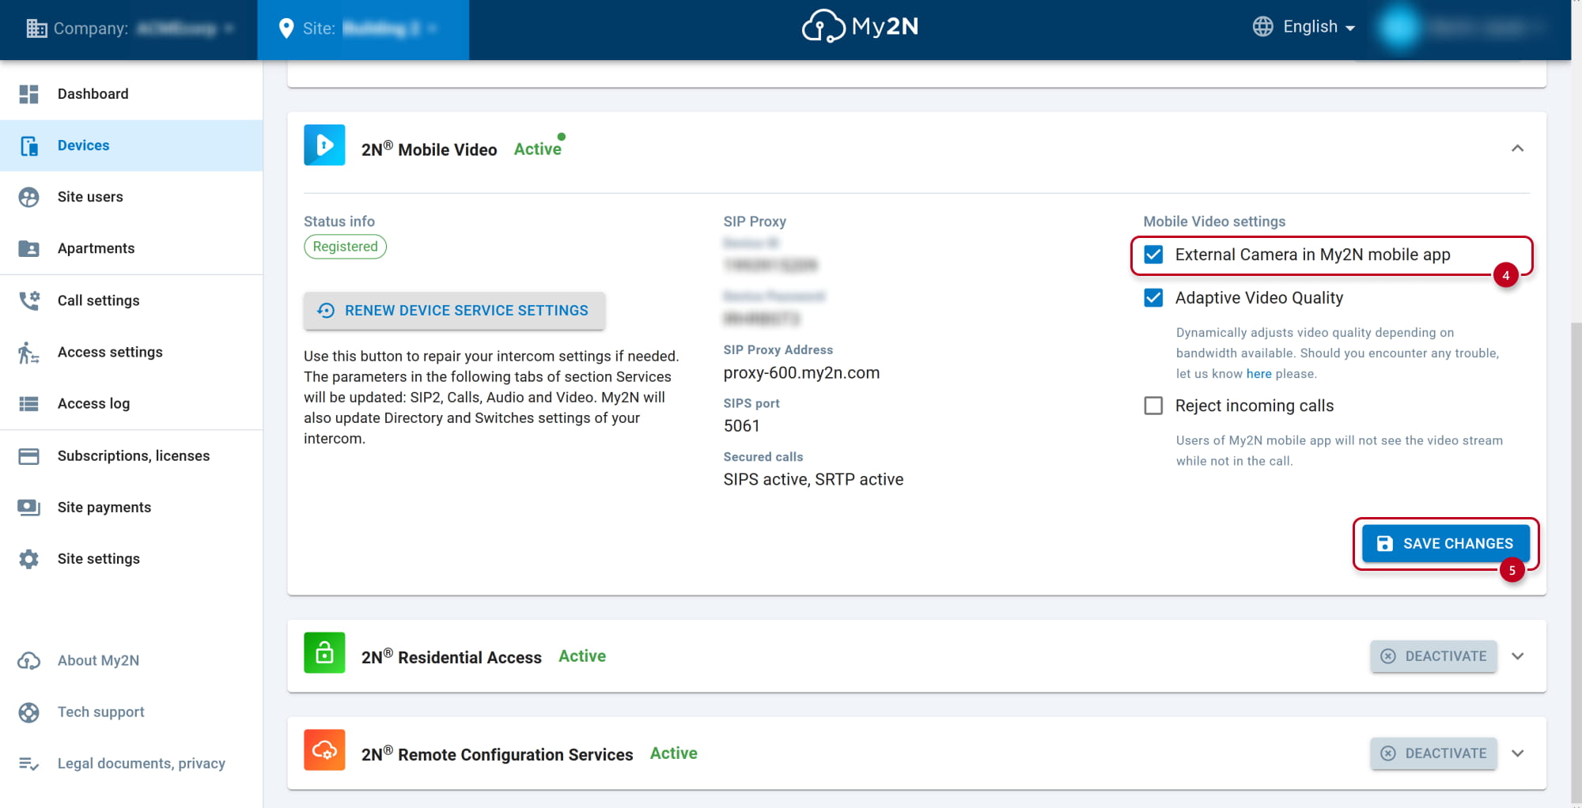Deactivate 2N Residential Access

1433,656
